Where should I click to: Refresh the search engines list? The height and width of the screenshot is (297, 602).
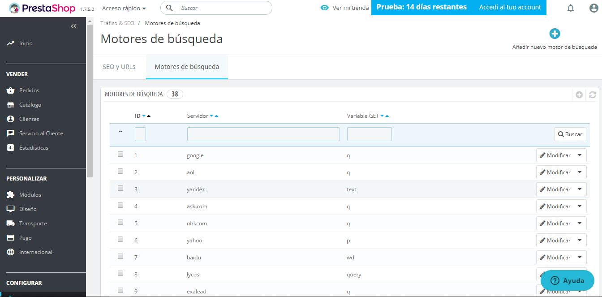click(592, 95)
